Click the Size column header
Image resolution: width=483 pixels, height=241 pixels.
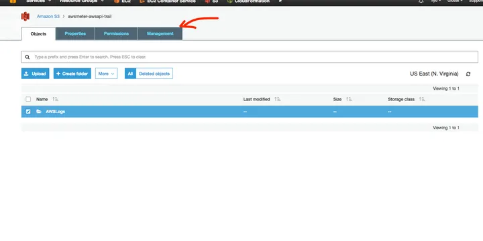click(337, 99)
